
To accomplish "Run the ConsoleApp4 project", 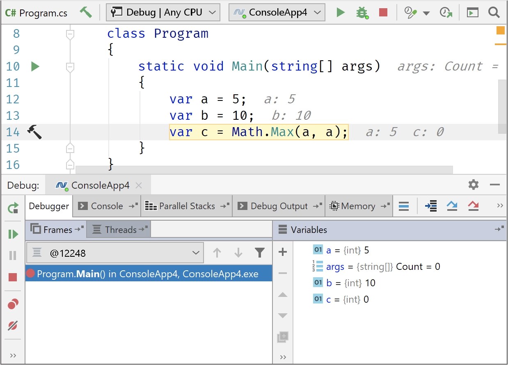I will [x=341, y=12].
